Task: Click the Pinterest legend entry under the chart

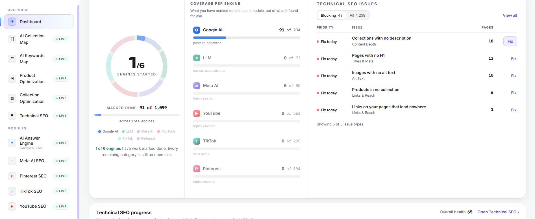Action: pyautogui.click(x=146, y=138)
